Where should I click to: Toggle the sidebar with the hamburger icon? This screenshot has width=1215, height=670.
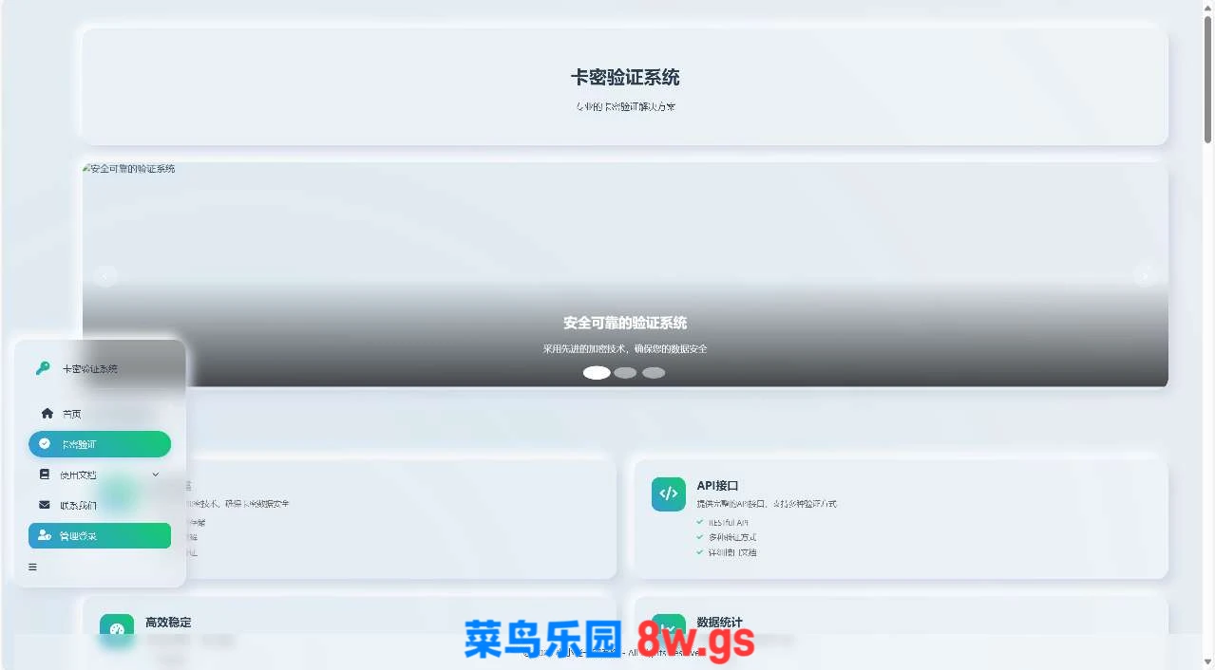coord(32,567)
